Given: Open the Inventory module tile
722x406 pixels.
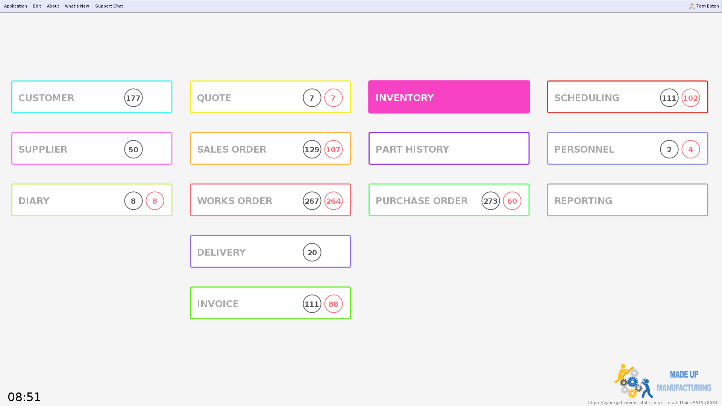Looking at the screenshot, I should coord(449,97).
